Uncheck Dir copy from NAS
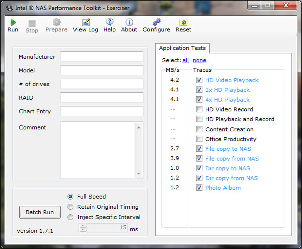The width and height of the screenshot is (302, 249). click(199, 178)
